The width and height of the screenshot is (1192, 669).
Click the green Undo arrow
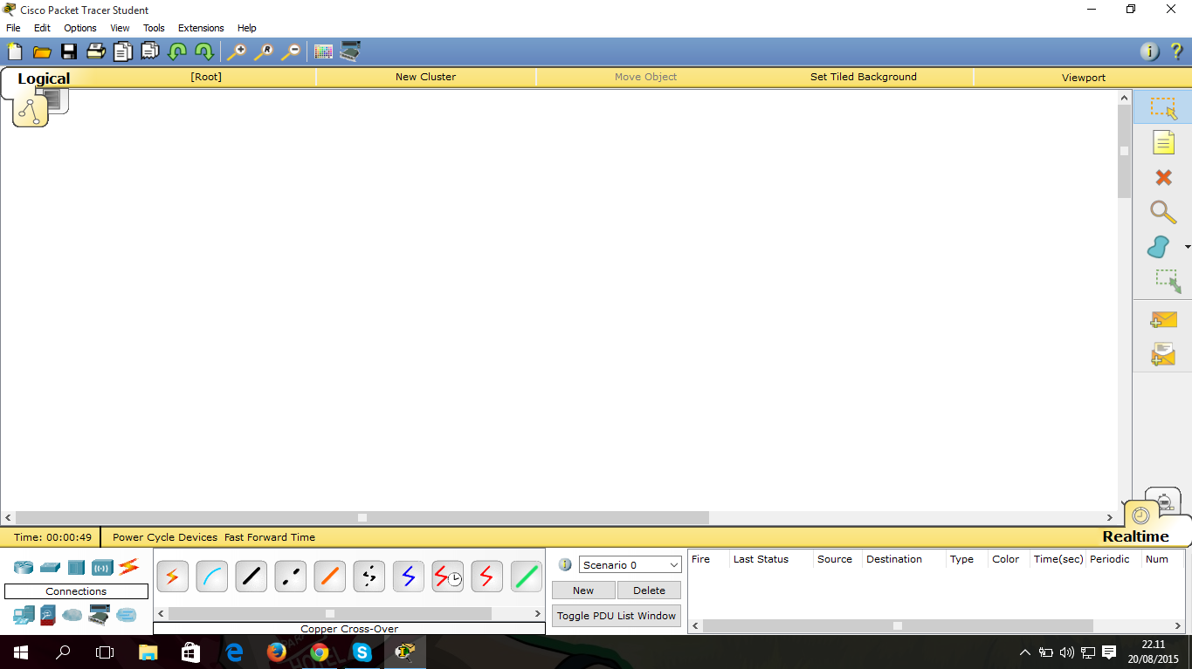pyautogui.click(x=176, y=51)
